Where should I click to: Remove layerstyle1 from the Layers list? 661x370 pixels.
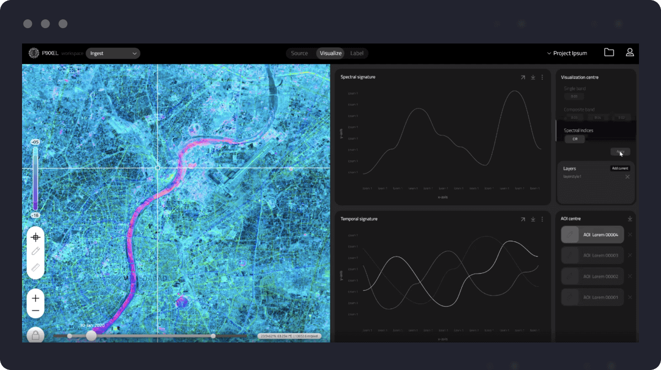[x=627, y=176]
